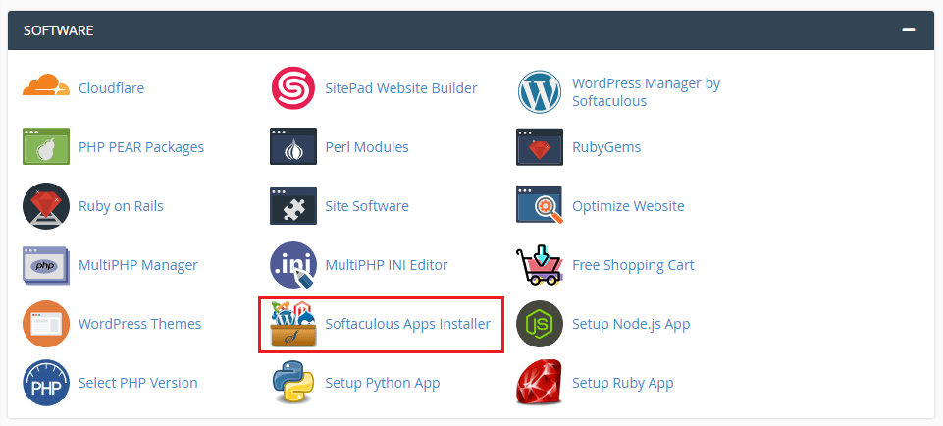Click the MultiPHP Manager php icon
The height and width of the screenshot is (426, 943).
(46, 265)
